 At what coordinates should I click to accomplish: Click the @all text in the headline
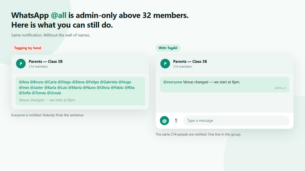[59, 15]
